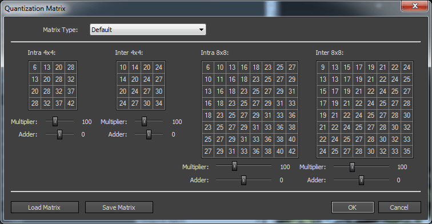Select Inter 8x8 top-right cell value 24
Screen dimensions: 432x224
coord(407,67)
